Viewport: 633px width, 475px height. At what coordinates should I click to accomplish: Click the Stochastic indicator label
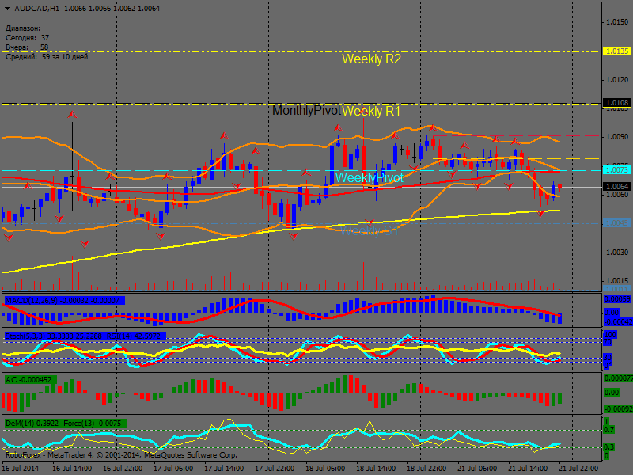83,336
